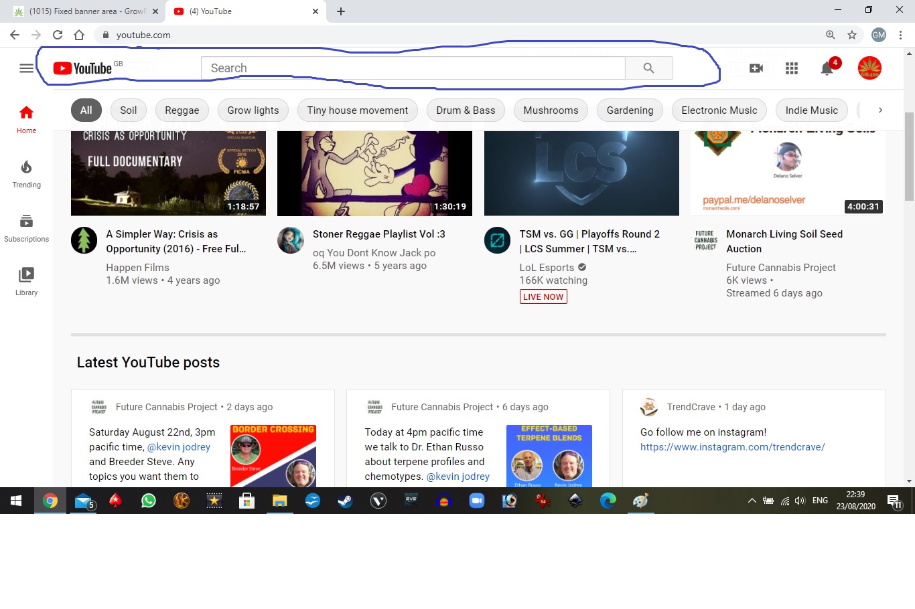The height and width of the screenshot is (609, 915).
Task: Open the account avatar menu
Action: 869,68
